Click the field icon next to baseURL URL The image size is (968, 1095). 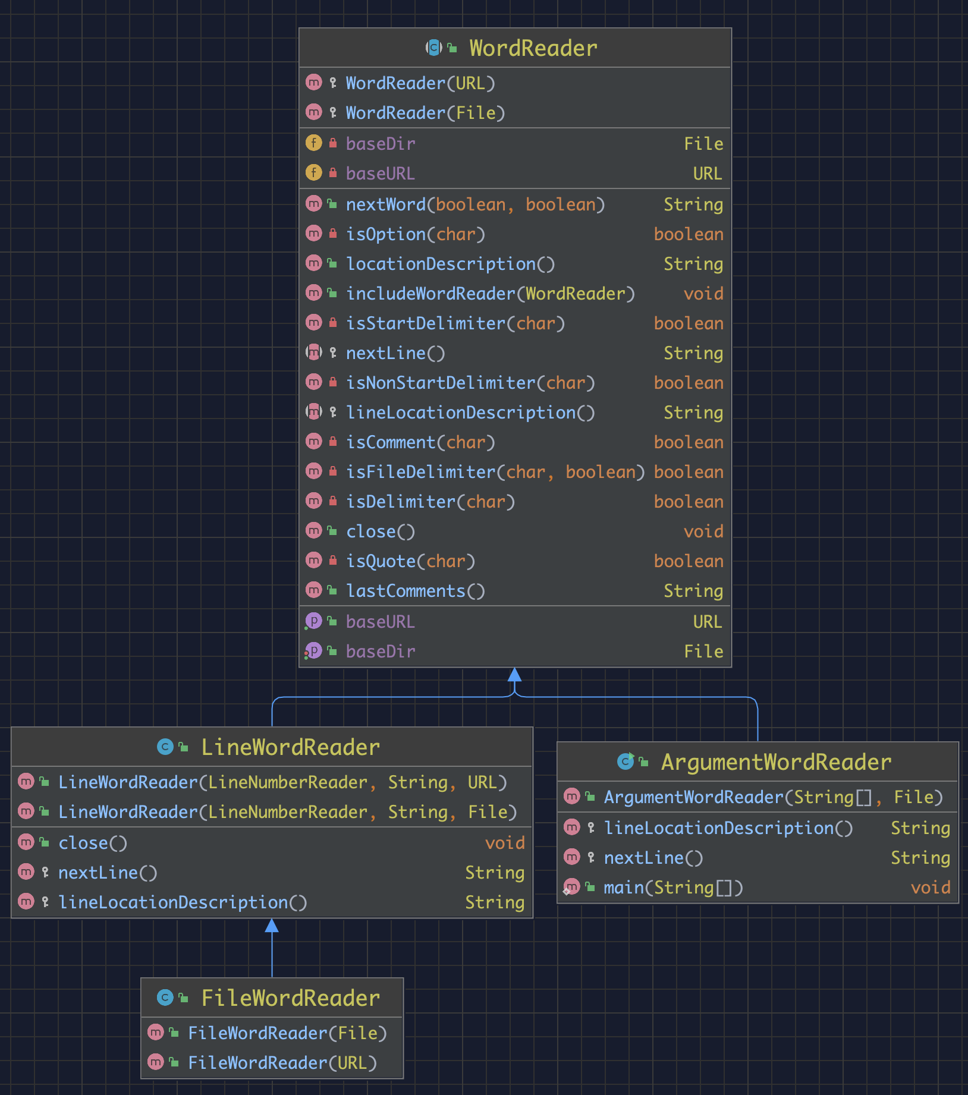314,173
